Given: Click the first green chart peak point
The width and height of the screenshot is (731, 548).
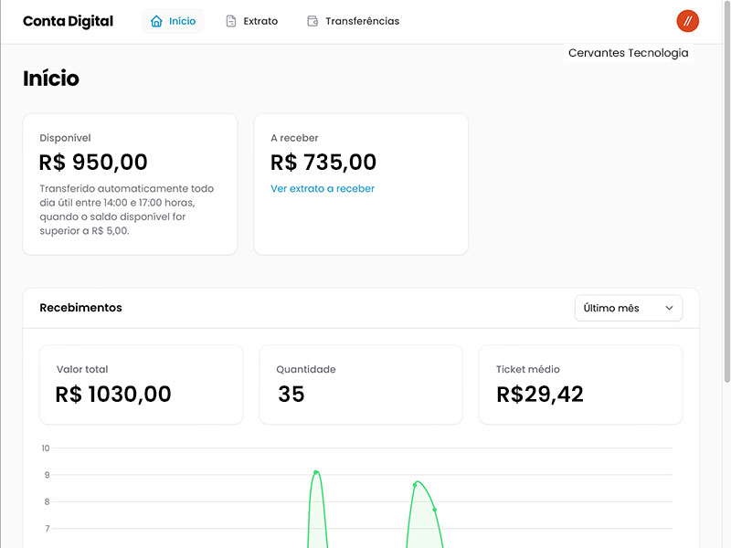Looking at the screenshot, I should coord(316,472).
